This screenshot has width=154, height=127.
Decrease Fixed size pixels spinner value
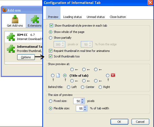tap(82, 102)
